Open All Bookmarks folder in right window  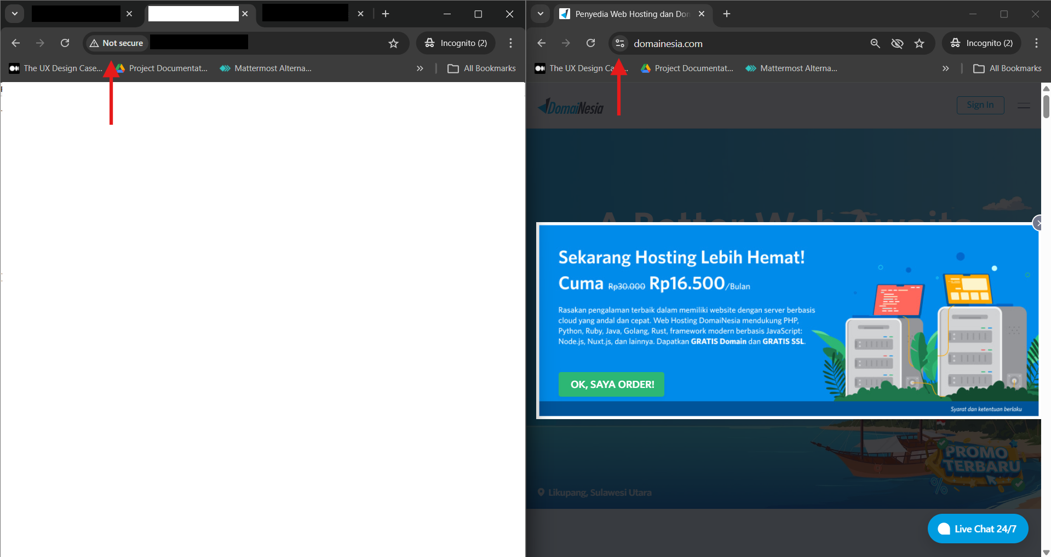pos(1008,68)
